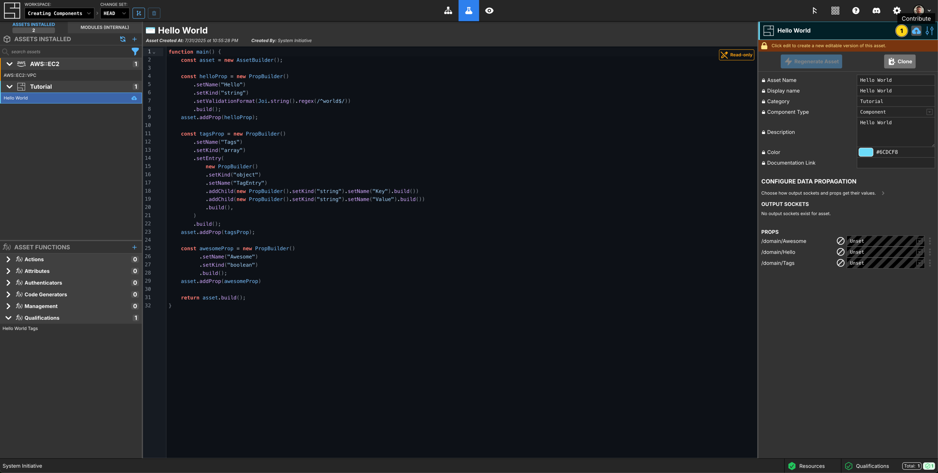Collapse the AWS::EC2 asset group
This screenshot has width=938, height=473.
[x=10, y=64]
